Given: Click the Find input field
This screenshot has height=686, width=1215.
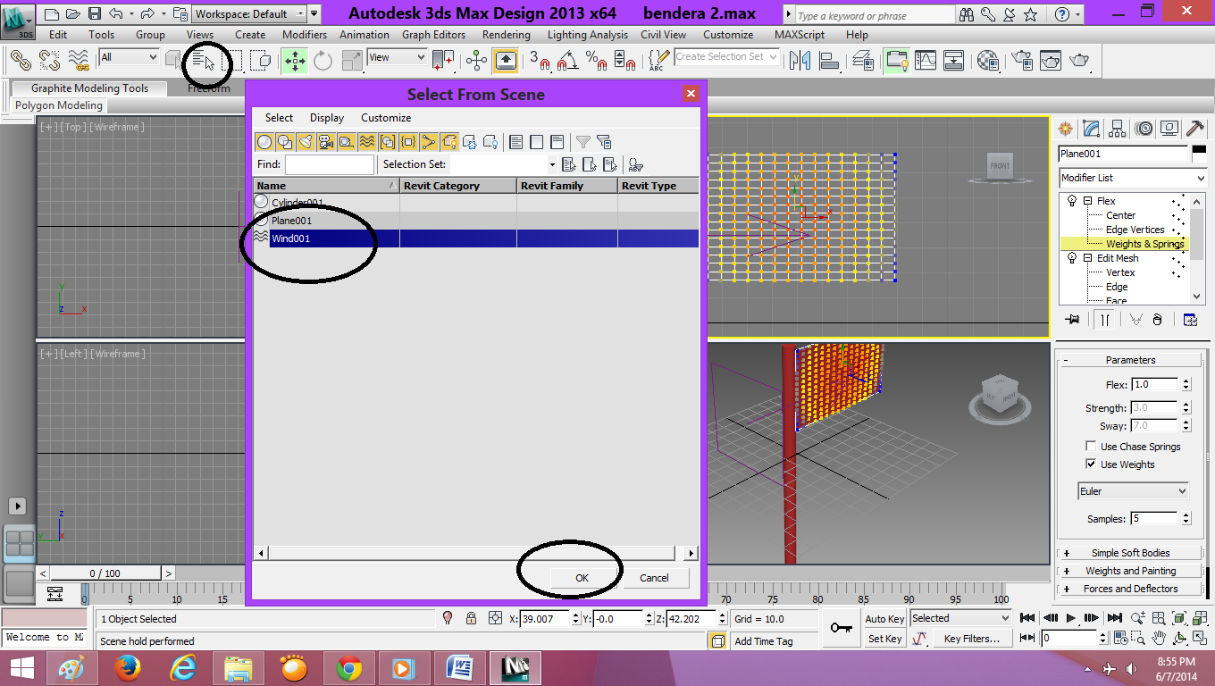Looking at the screenshot, I should 330,164.
